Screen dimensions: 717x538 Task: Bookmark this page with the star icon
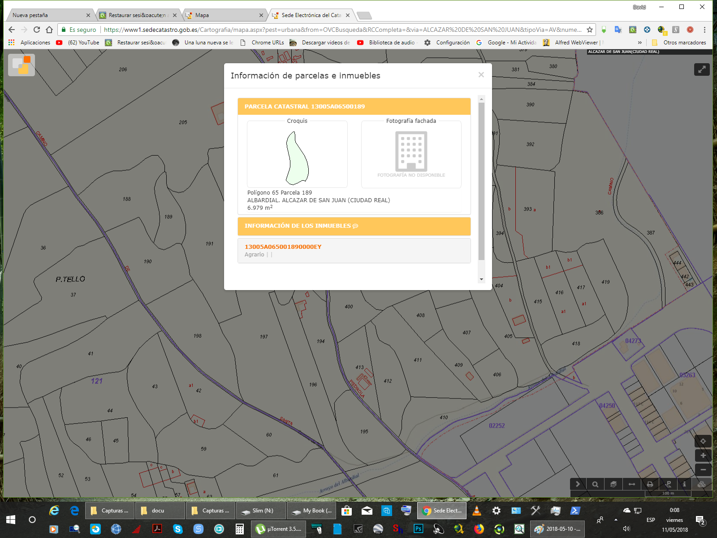click(590, 30)
